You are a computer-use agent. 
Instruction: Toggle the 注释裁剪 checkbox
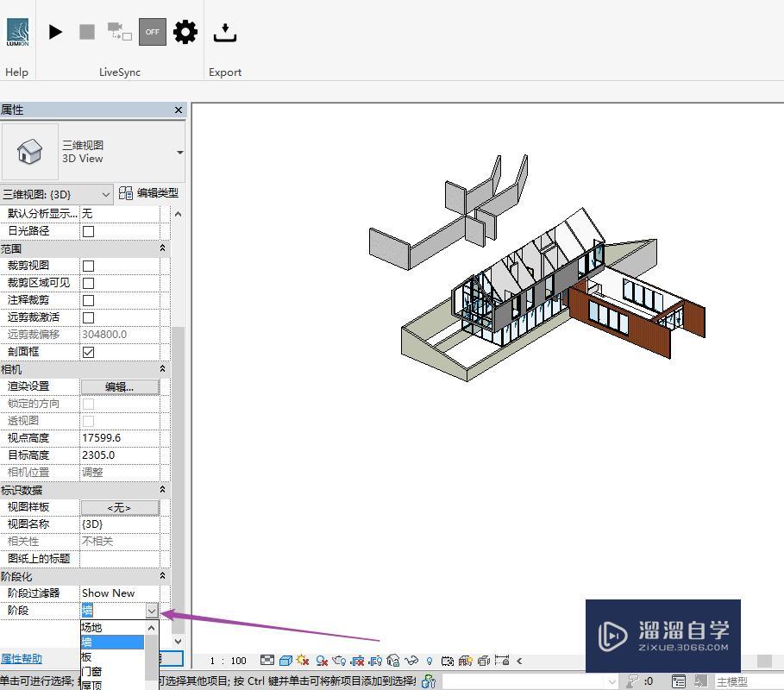[89, 300]
